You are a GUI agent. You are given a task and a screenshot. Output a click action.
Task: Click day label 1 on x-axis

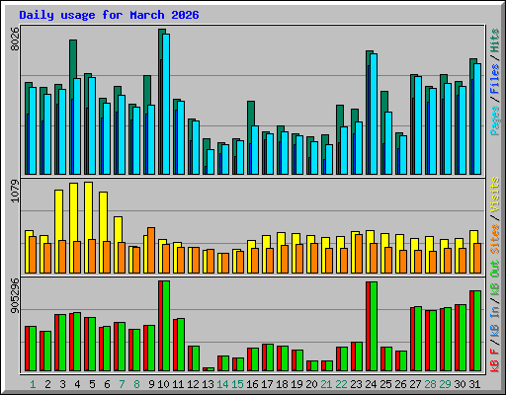(x=33, y=384)
